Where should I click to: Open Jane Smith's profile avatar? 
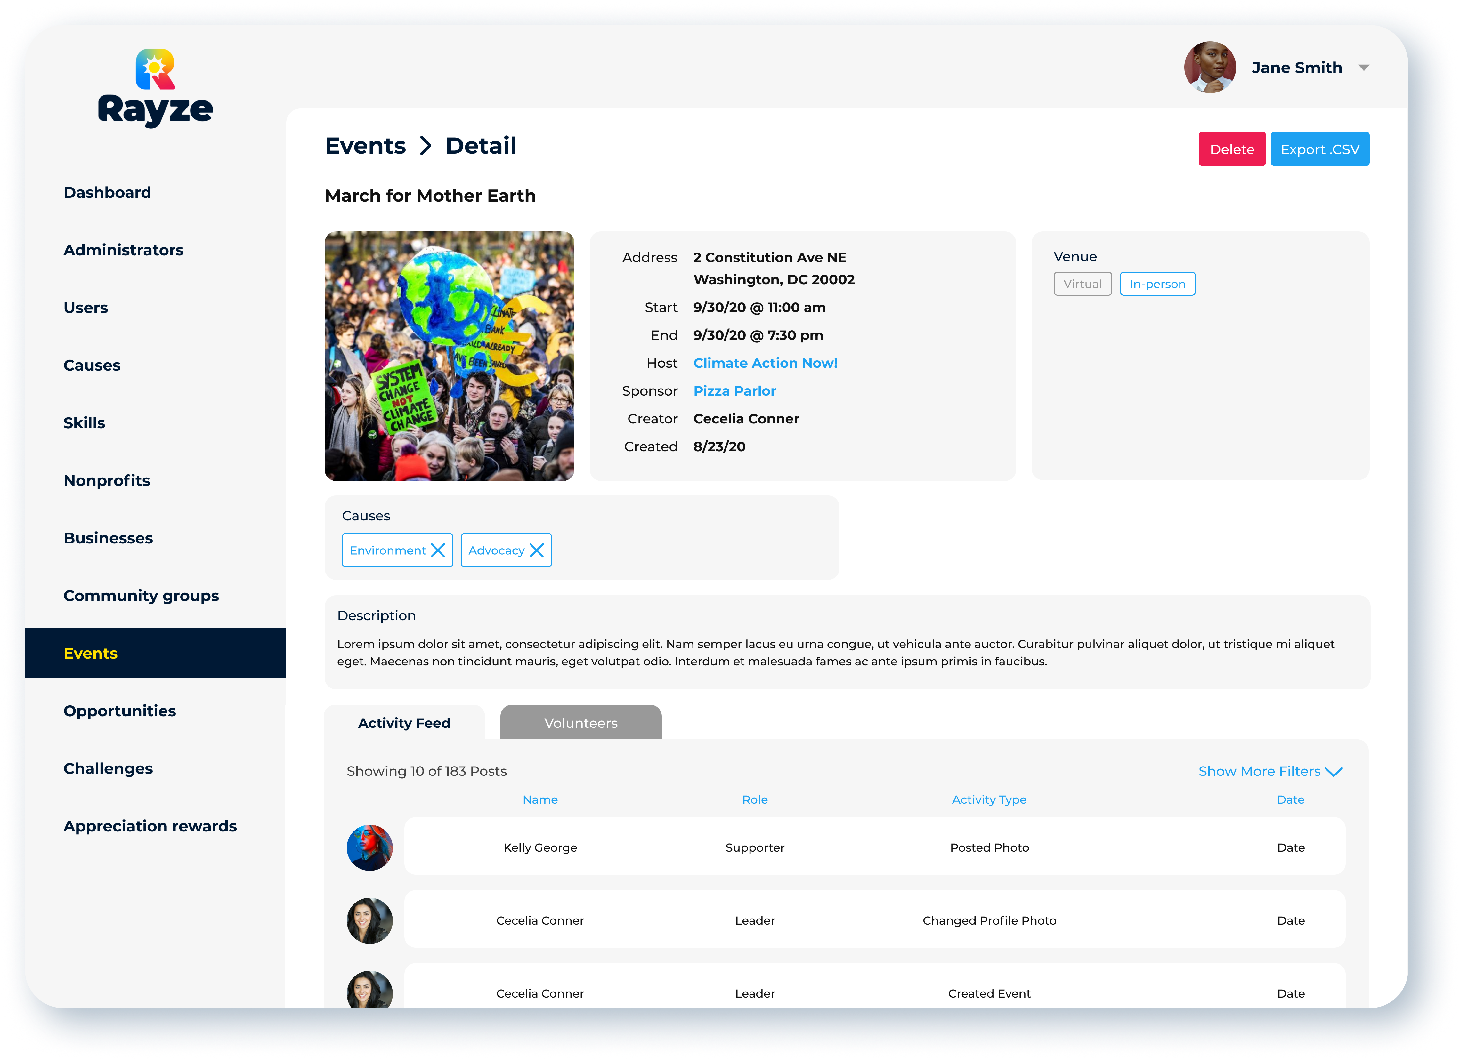[1210, 68]
